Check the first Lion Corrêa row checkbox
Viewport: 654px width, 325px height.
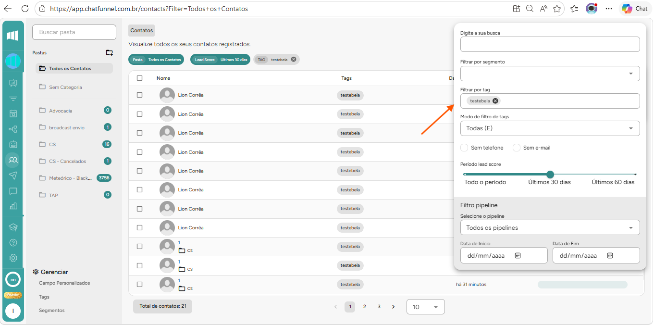click(x=140, y=95)
